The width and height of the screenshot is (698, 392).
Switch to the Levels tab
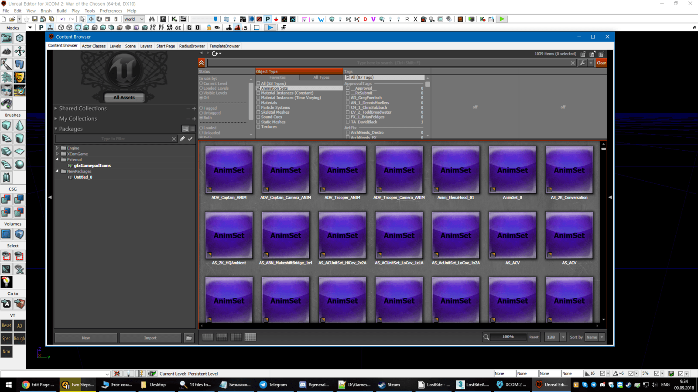click(115, 46)
